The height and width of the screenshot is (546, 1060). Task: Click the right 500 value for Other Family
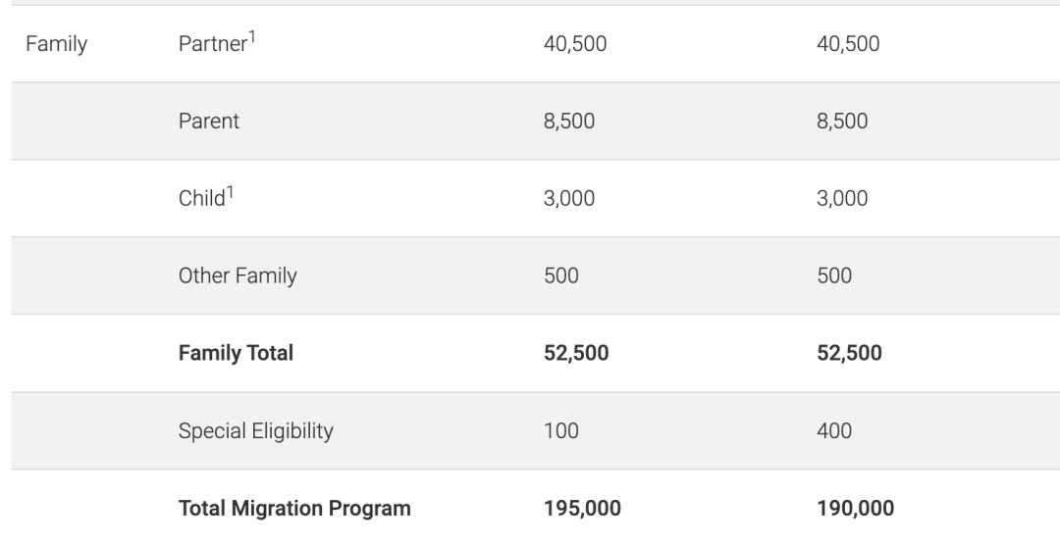click(834, 276)
